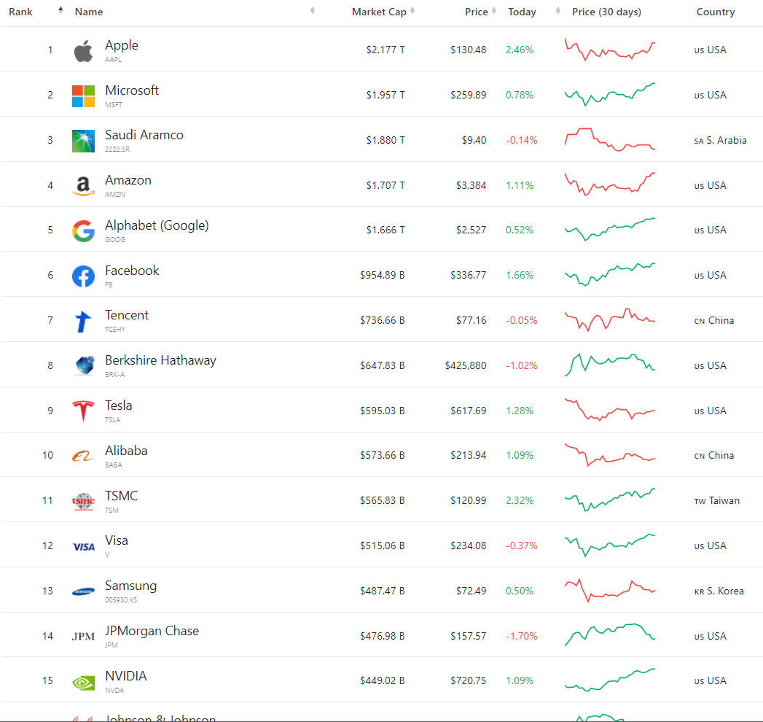Click Microsoft's price $259.89

(x=468, y=95)
